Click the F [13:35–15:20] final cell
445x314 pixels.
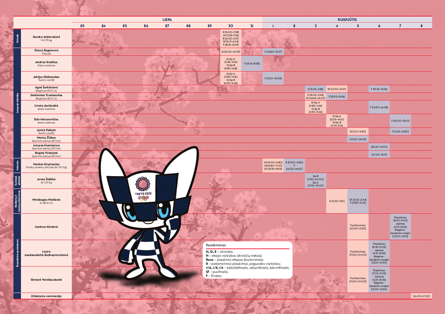click(x=400, y=131)
